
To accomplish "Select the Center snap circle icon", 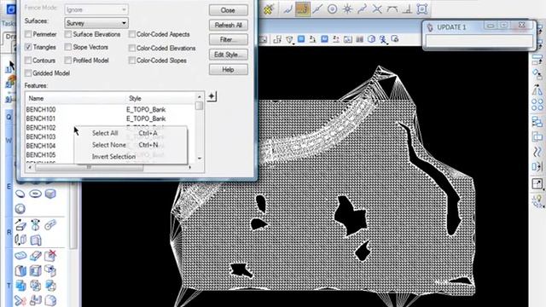I will [332, 9].
